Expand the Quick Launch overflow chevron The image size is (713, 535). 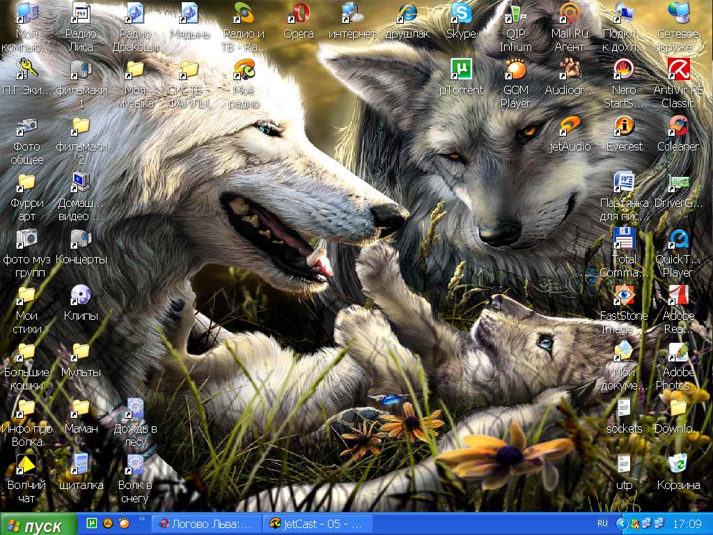pyautogui.click(x=141, y=518)
